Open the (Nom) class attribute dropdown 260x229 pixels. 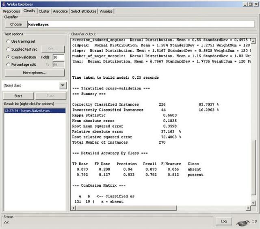click(x=63, y=86)
